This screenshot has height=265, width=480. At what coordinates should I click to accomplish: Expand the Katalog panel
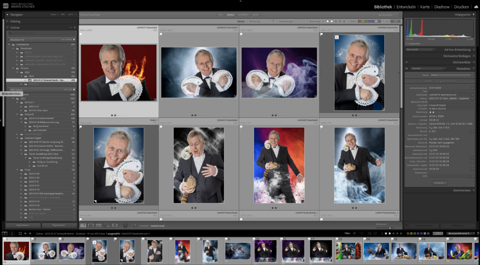tap(7, 21)
